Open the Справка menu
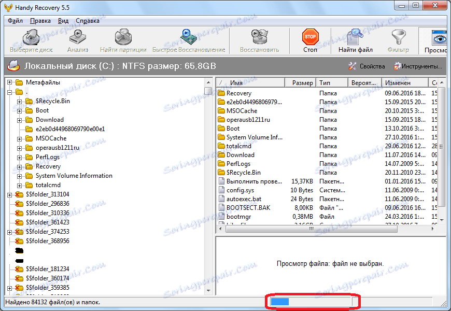 coord(88,21)
